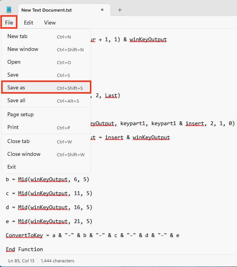Screen dimensions: 237x267
Task: Choose Close tab menu entry
Action: pyautogui.click(x=18, y=141)
